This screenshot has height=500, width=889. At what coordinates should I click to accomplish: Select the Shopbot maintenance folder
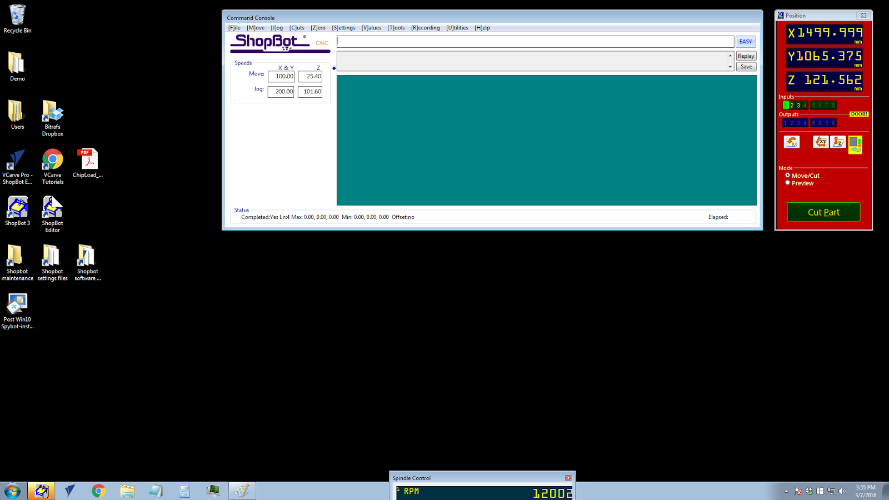point(17,263)
